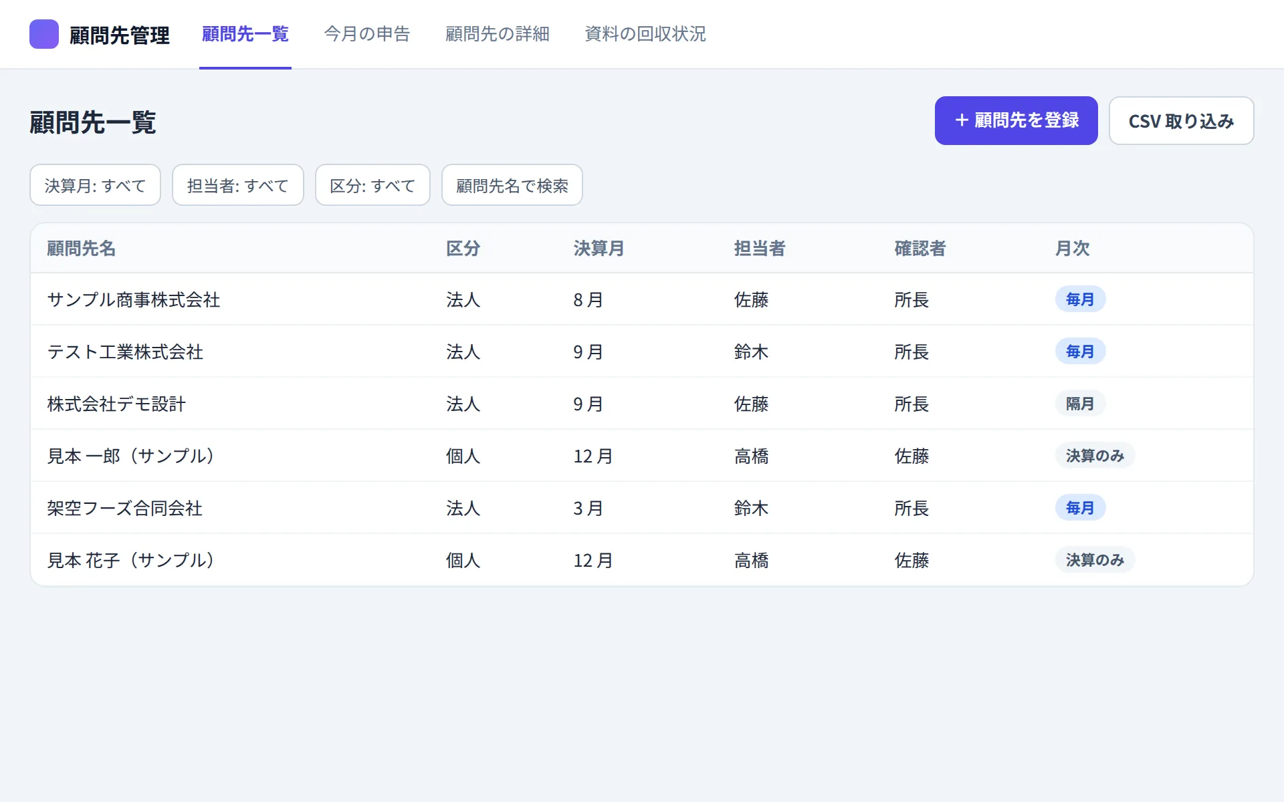Expand the 区分 filter dropdown
This screenshot has width=1284, height=802.
tap(372, 185)
